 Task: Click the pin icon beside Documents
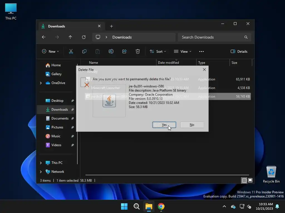tap(73, 118)
